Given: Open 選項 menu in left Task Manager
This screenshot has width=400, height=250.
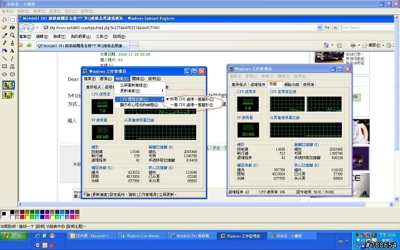Looking at the screenshot, I should [106, 79].
